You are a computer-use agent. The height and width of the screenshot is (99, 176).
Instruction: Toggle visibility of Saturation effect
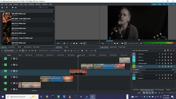[159, 60]
